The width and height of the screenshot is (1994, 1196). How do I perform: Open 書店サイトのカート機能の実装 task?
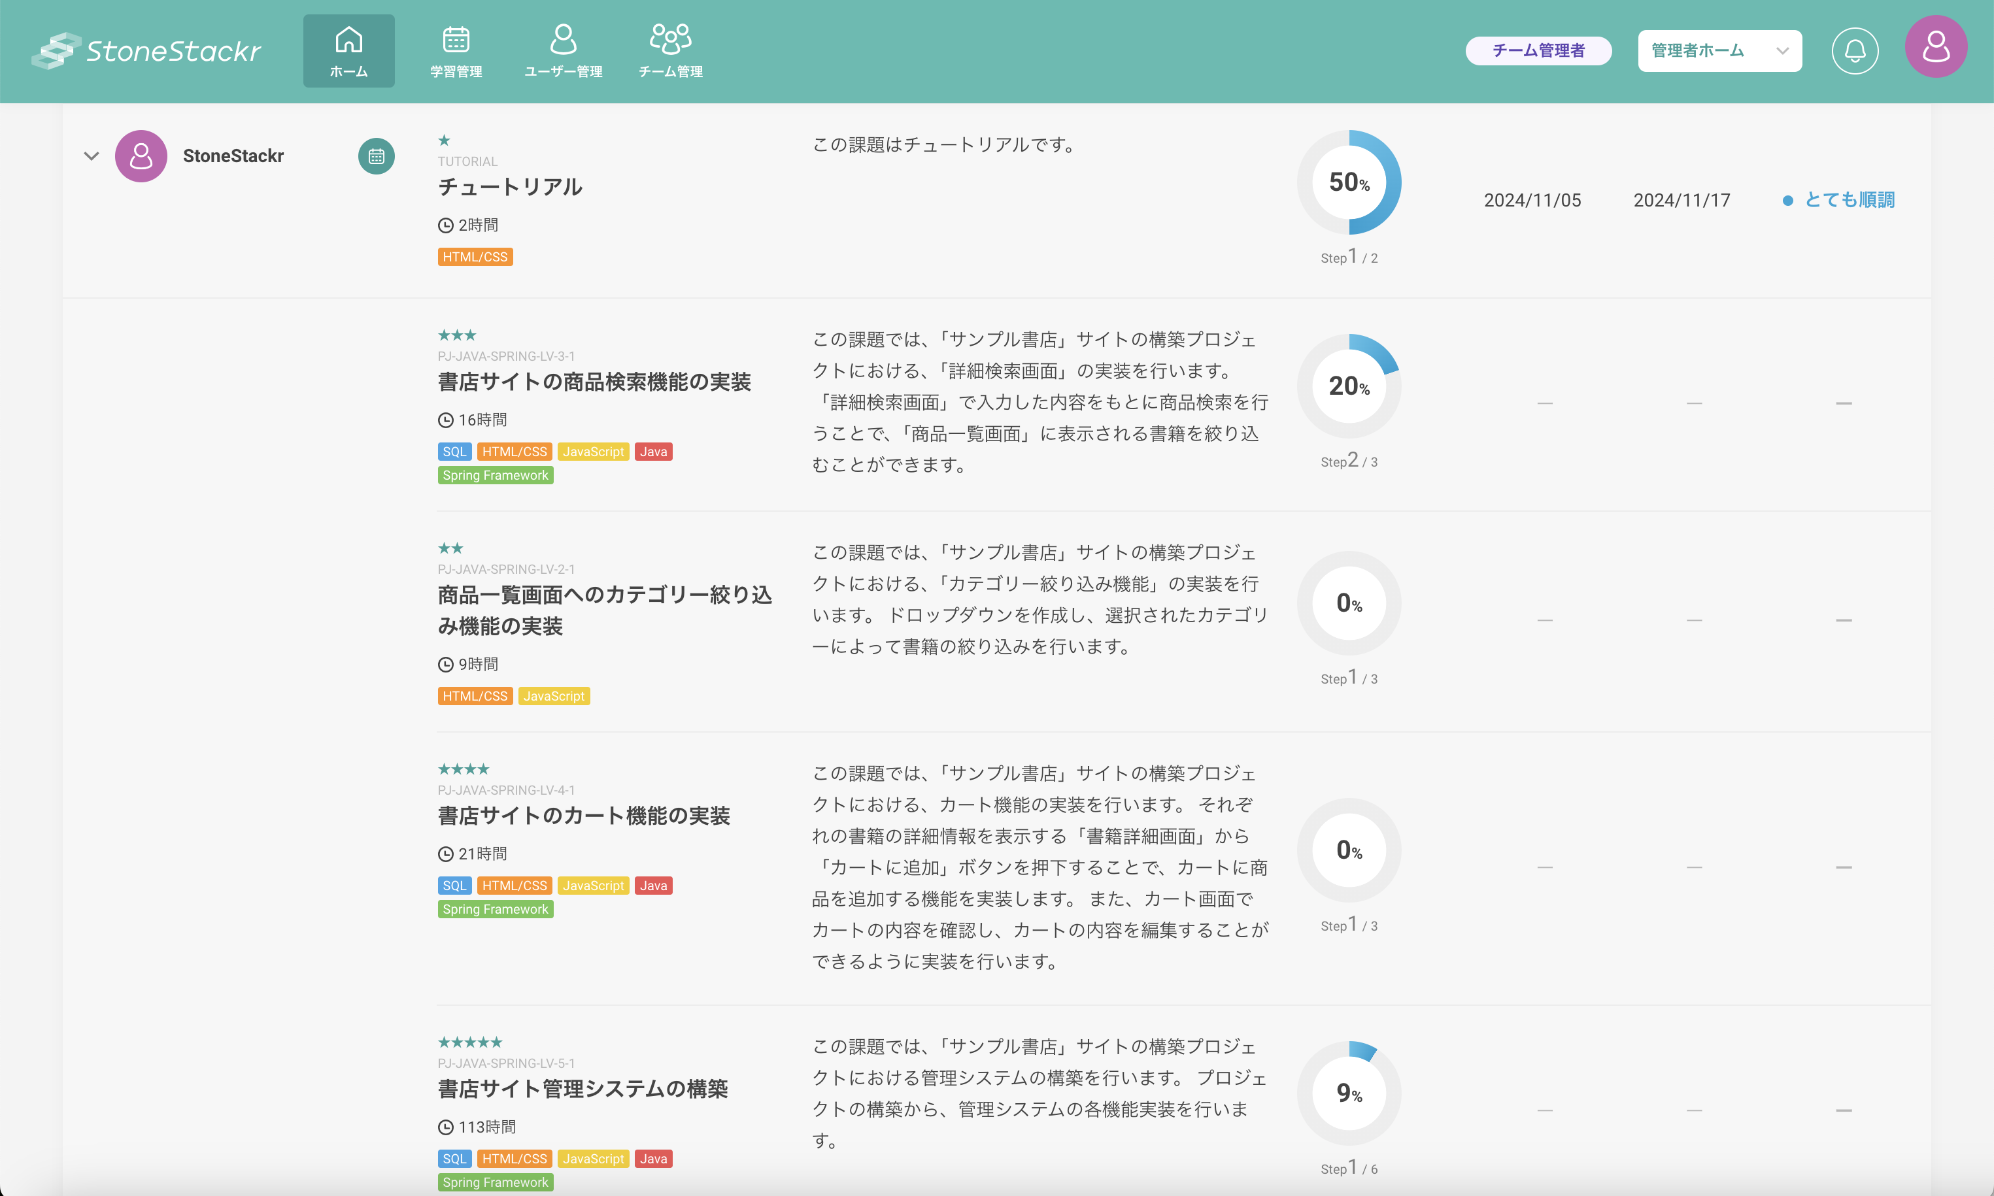click(x=584, y=816)
